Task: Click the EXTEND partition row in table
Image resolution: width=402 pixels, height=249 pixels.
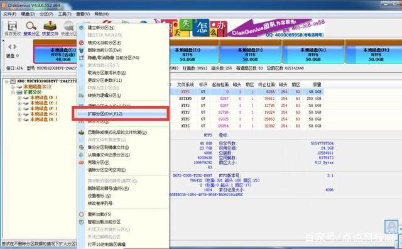Action: (x=246, y=99)
